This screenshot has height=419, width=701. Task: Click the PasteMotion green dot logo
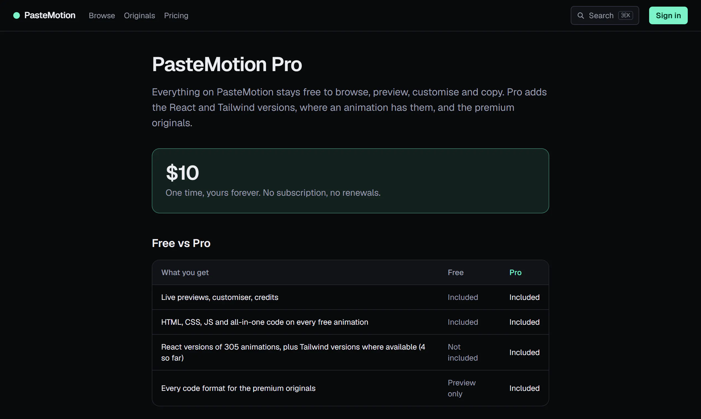[x=16, y=15]
